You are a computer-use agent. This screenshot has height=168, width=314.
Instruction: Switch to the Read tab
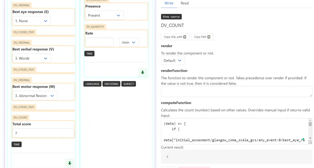coord(185,3)
